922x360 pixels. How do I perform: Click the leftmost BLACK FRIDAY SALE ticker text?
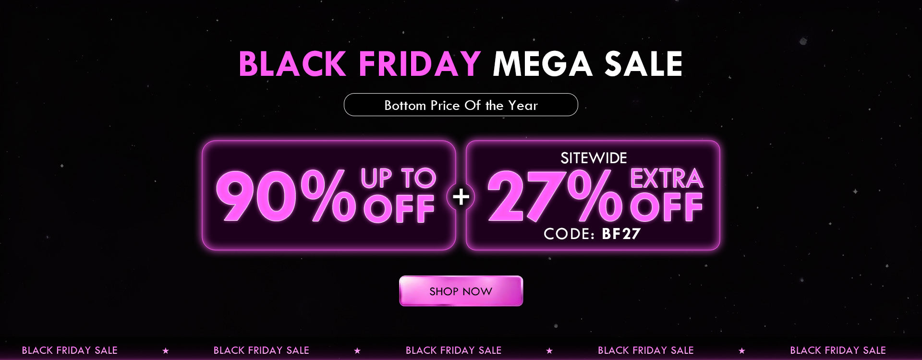pyautogui.click(x=70, y=350)
